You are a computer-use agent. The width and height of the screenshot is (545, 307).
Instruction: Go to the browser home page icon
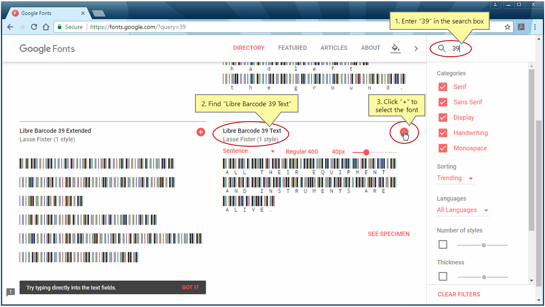tap(46, 27)
